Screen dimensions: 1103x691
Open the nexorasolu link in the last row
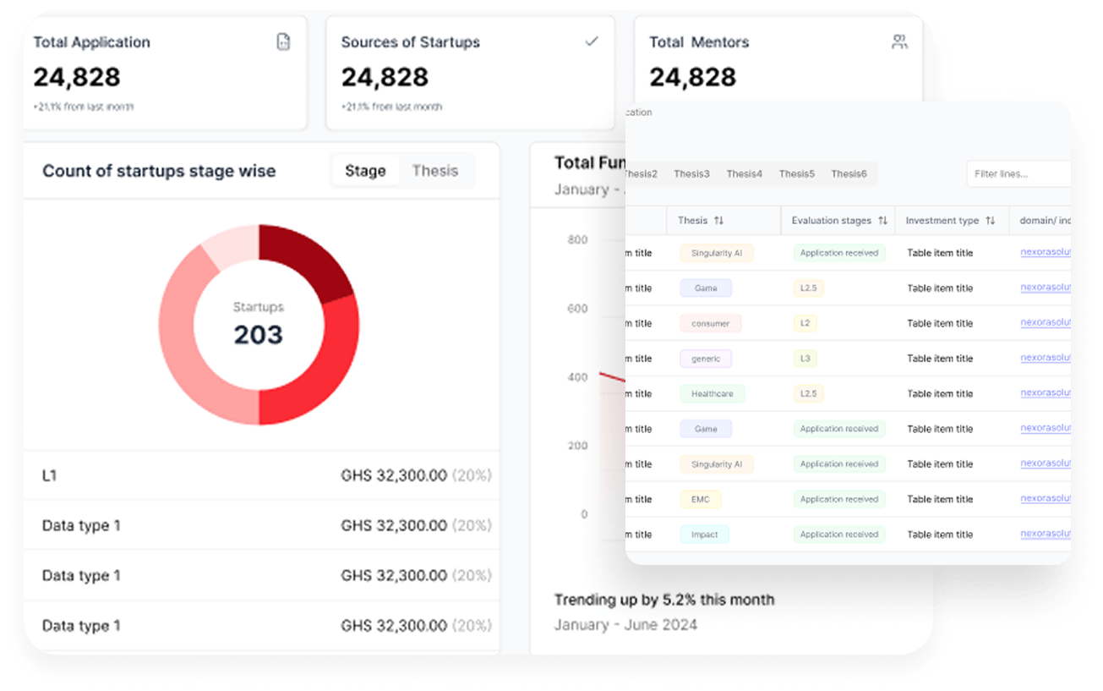[1046, 534]
